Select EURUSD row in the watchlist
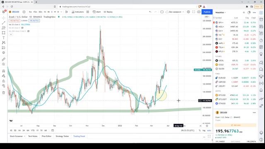The height and width of the screenshot is (149, 265). 236,78
